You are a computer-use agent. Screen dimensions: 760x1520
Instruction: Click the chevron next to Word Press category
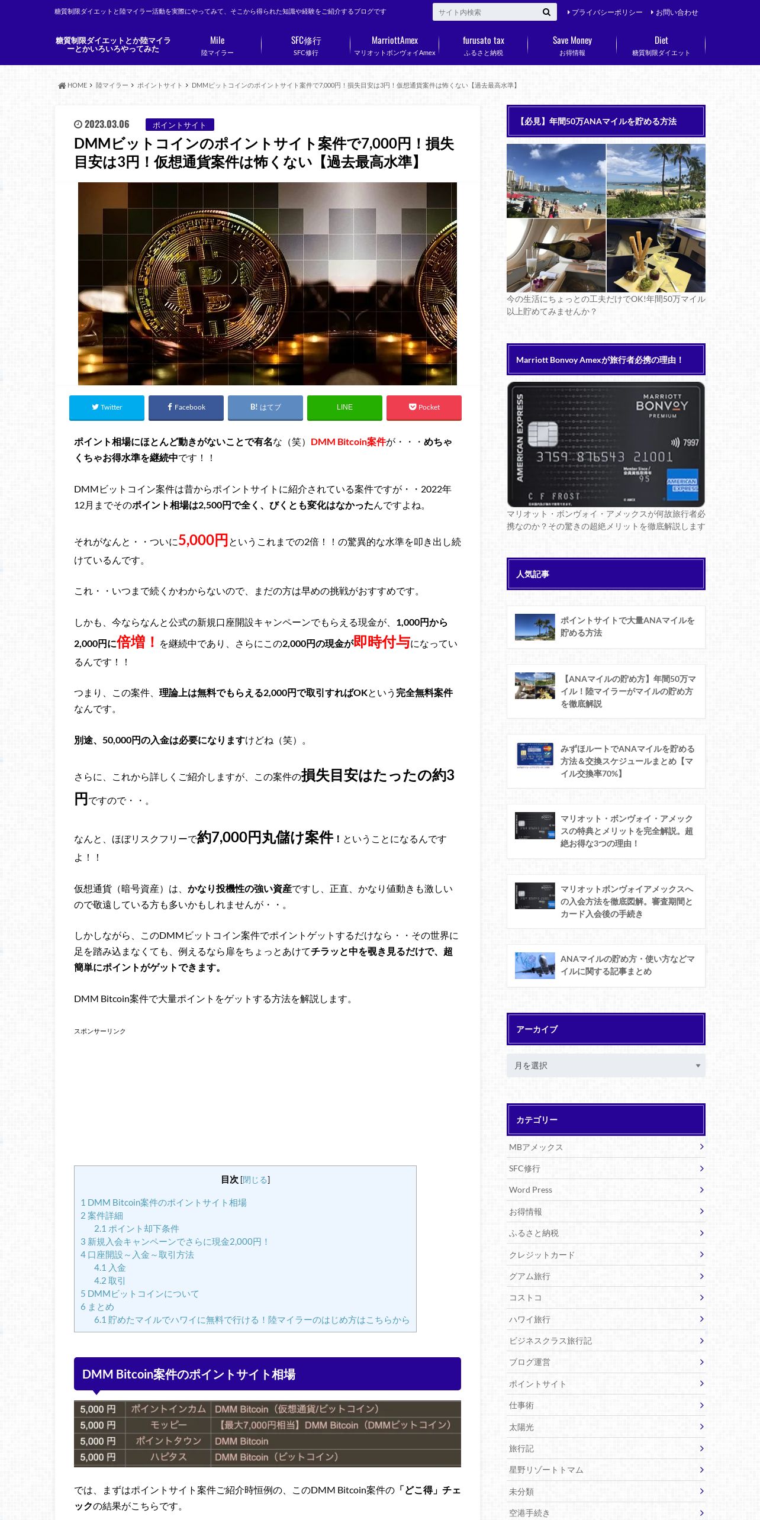pyautogui.click(x=701, y=1190)
